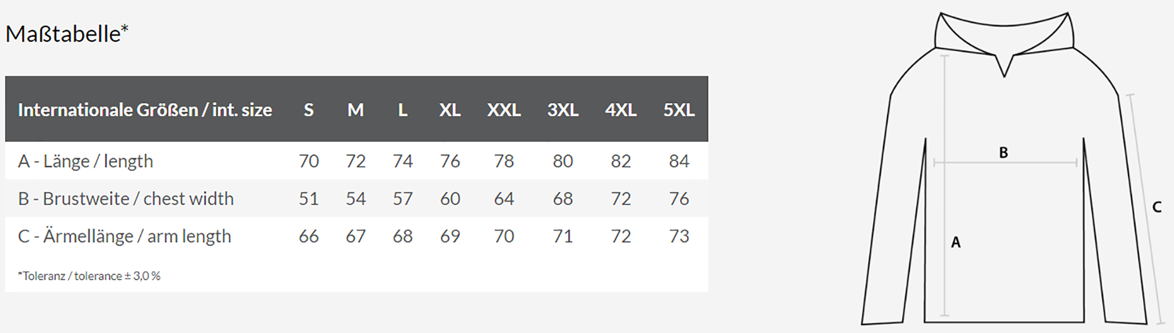This screenshot has height=333, width=1174.
Task: Click length value 84 for 5XL
Action: (679, 161)
